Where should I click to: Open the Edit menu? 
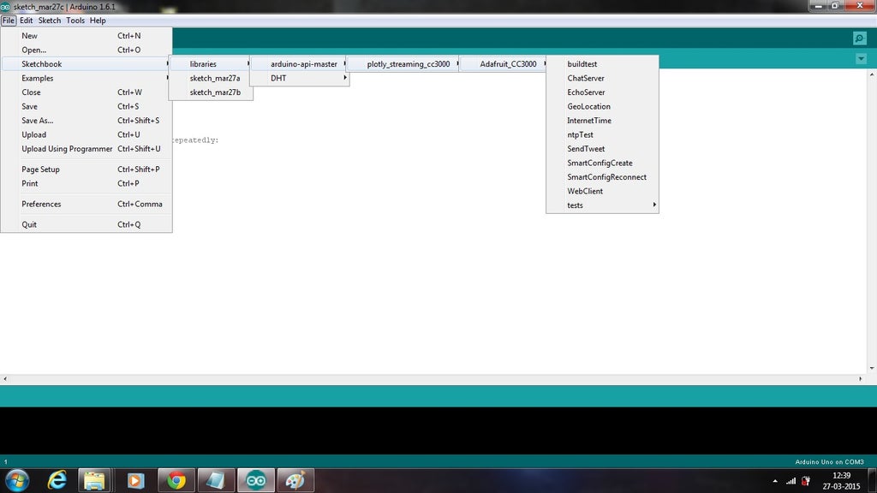(27, 21)
